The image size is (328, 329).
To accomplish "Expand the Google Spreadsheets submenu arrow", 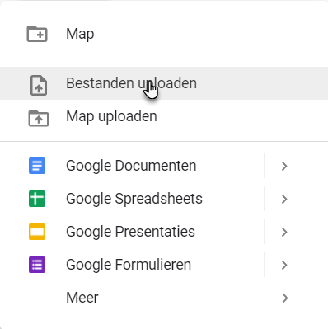I will click(x=284, y=199).
